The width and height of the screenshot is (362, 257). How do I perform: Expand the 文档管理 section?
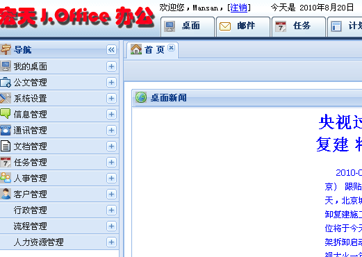(111, 146)
